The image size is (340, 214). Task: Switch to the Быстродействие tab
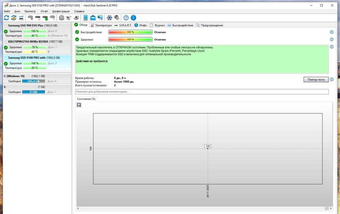point(180,25)
